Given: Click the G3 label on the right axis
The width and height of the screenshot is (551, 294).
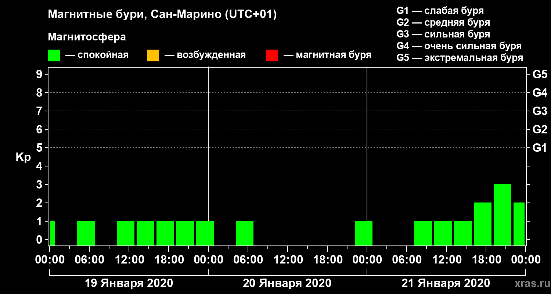Looking at the screenshot, I should [x=540, y=111].
